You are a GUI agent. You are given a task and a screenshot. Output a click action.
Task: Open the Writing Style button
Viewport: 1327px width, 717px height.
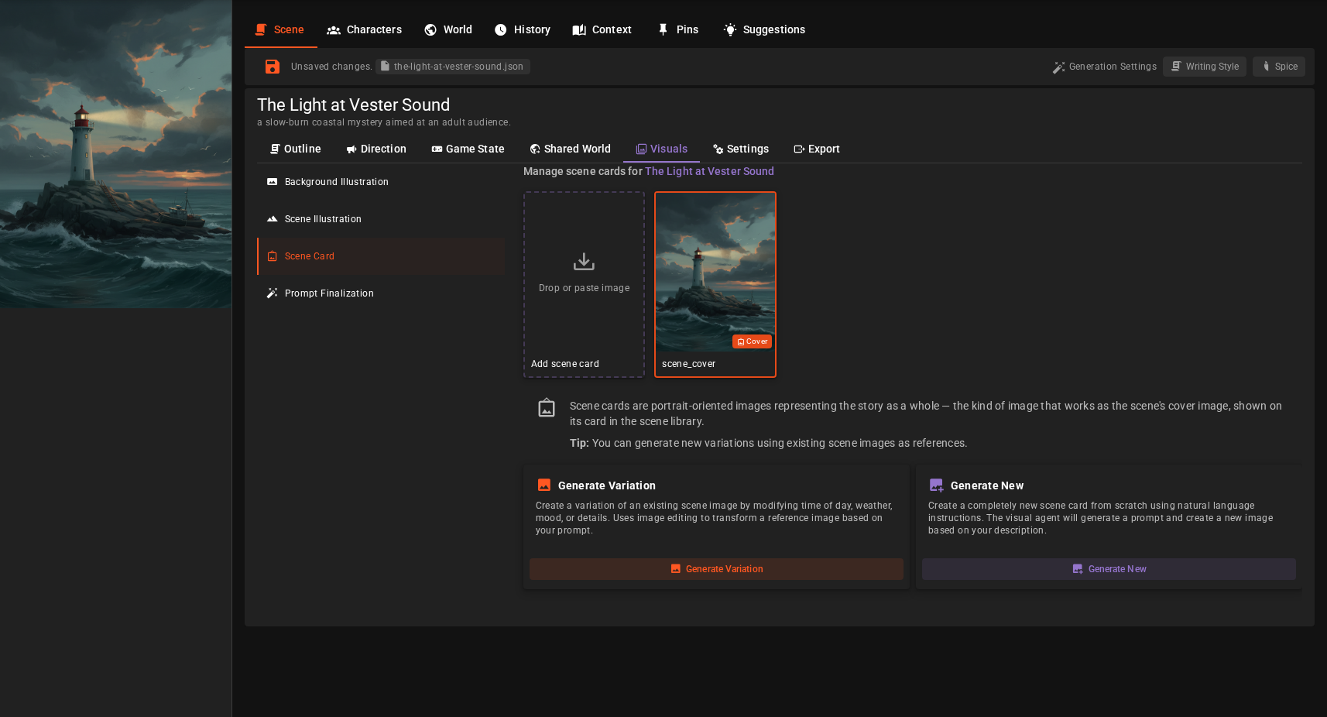tap(1205, 67)
